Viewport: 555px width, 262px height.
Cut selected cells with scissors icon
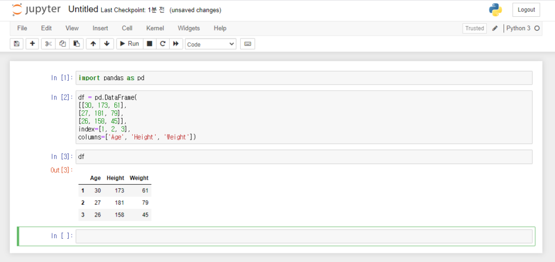[x=48, y=44]
